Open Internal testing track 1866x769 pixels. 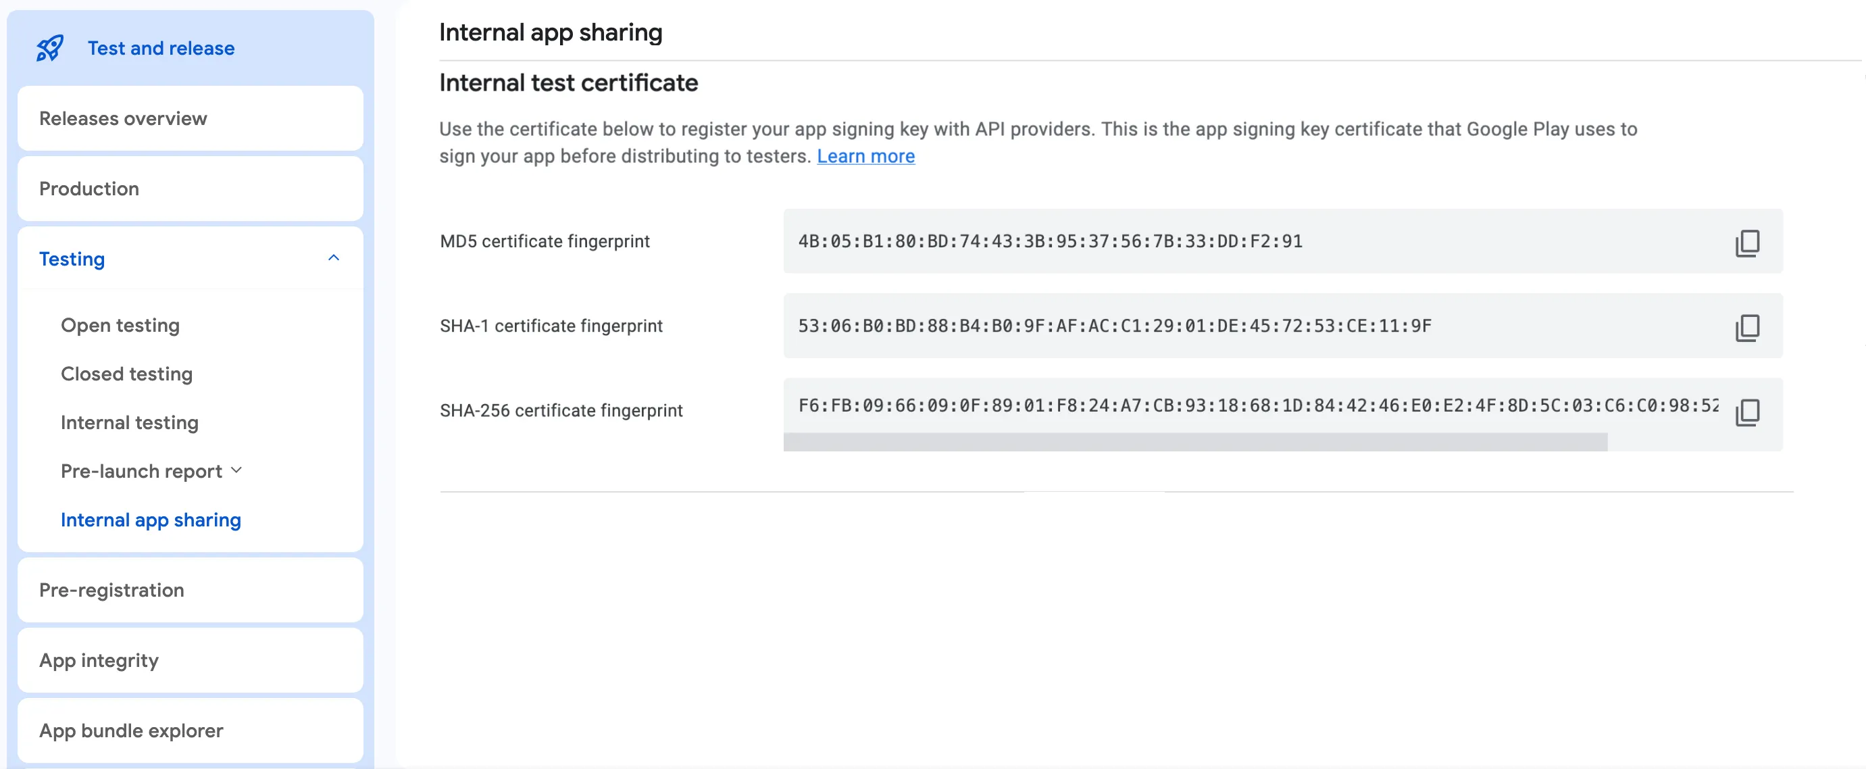[130, 422]
